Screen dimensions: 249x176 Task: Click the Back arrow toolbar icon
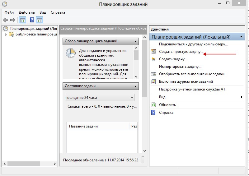tap(5, 20)
